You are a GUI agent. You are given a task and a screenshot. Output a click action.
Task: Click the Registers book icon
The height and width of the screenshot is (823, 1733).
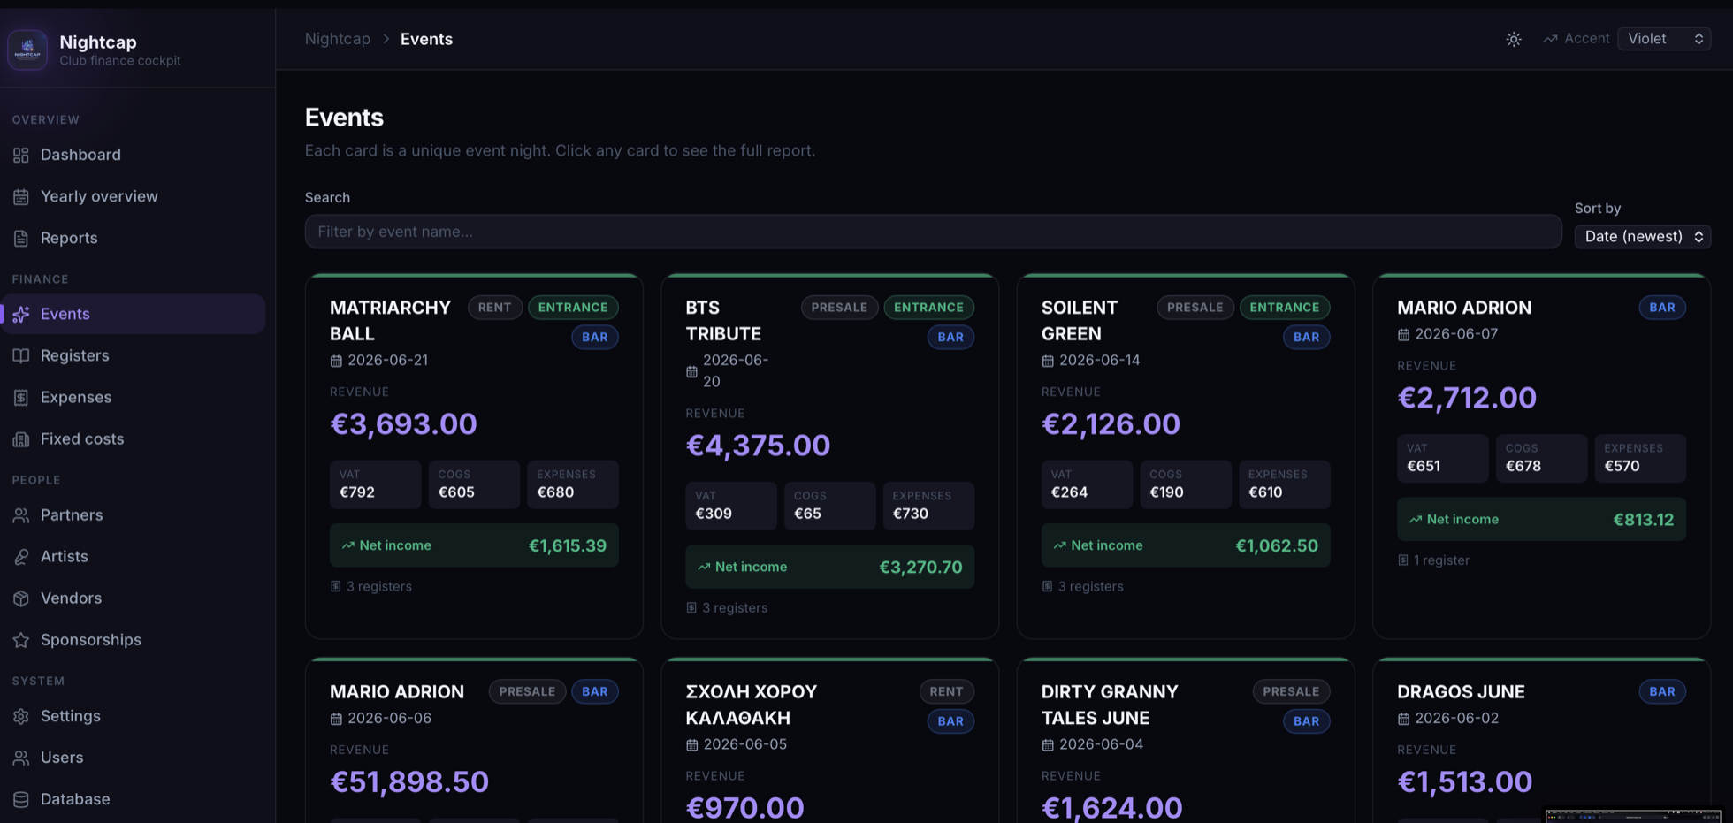coord(21,355)
